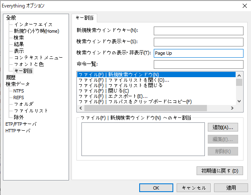Click 編集(E)... button
251x195 pixels.
tap(223, 139)
